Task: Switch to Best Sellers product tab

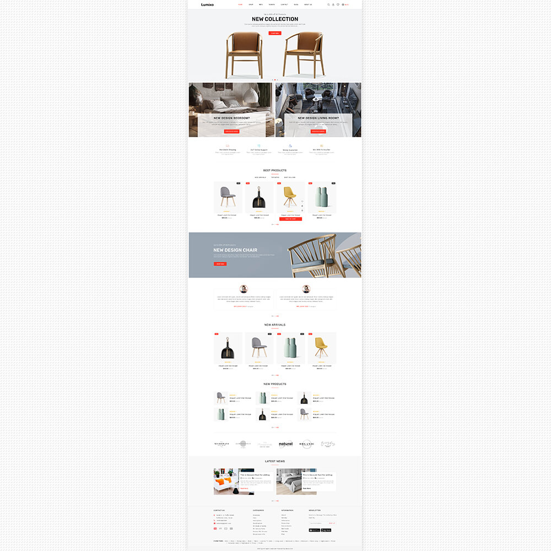Action: [x=290, y=177]
